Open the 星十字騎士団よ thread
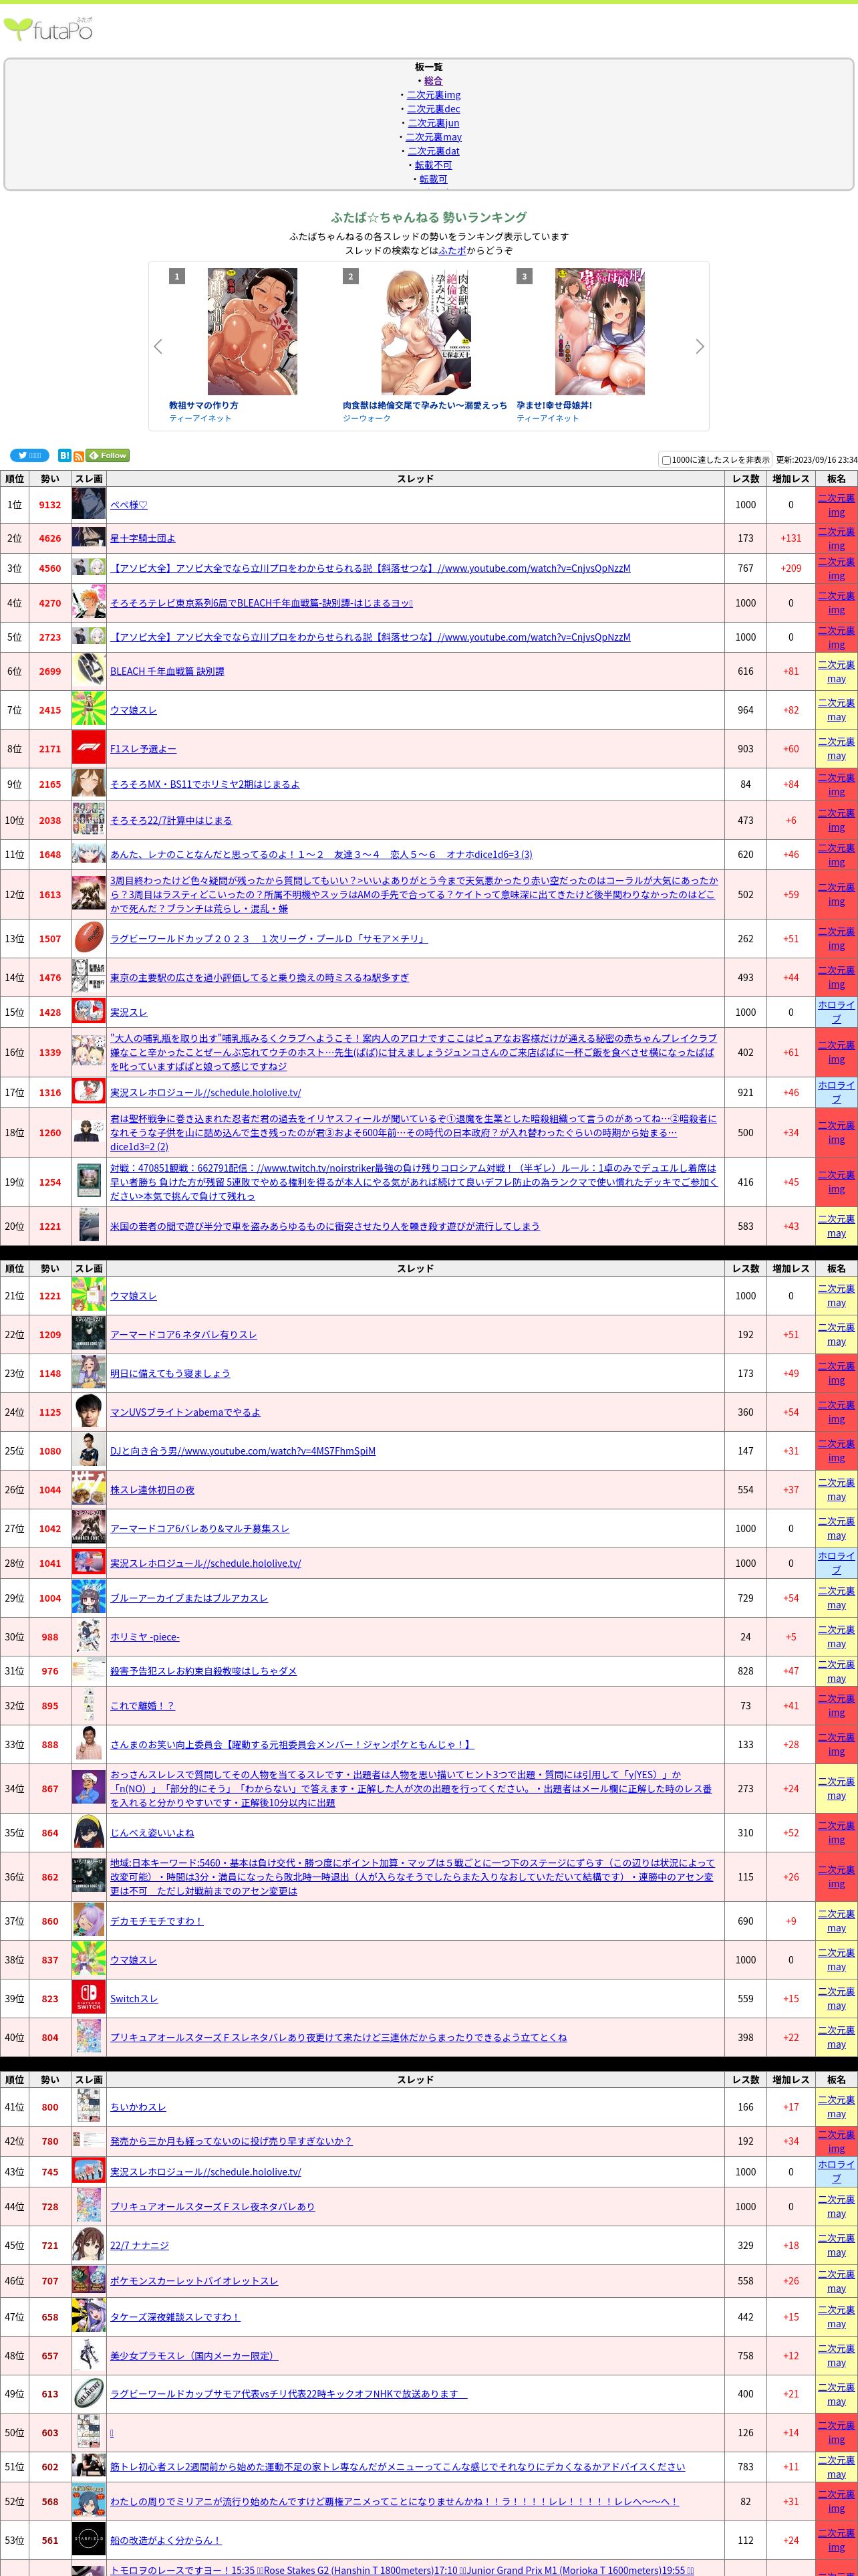 [x=143, y=538]
